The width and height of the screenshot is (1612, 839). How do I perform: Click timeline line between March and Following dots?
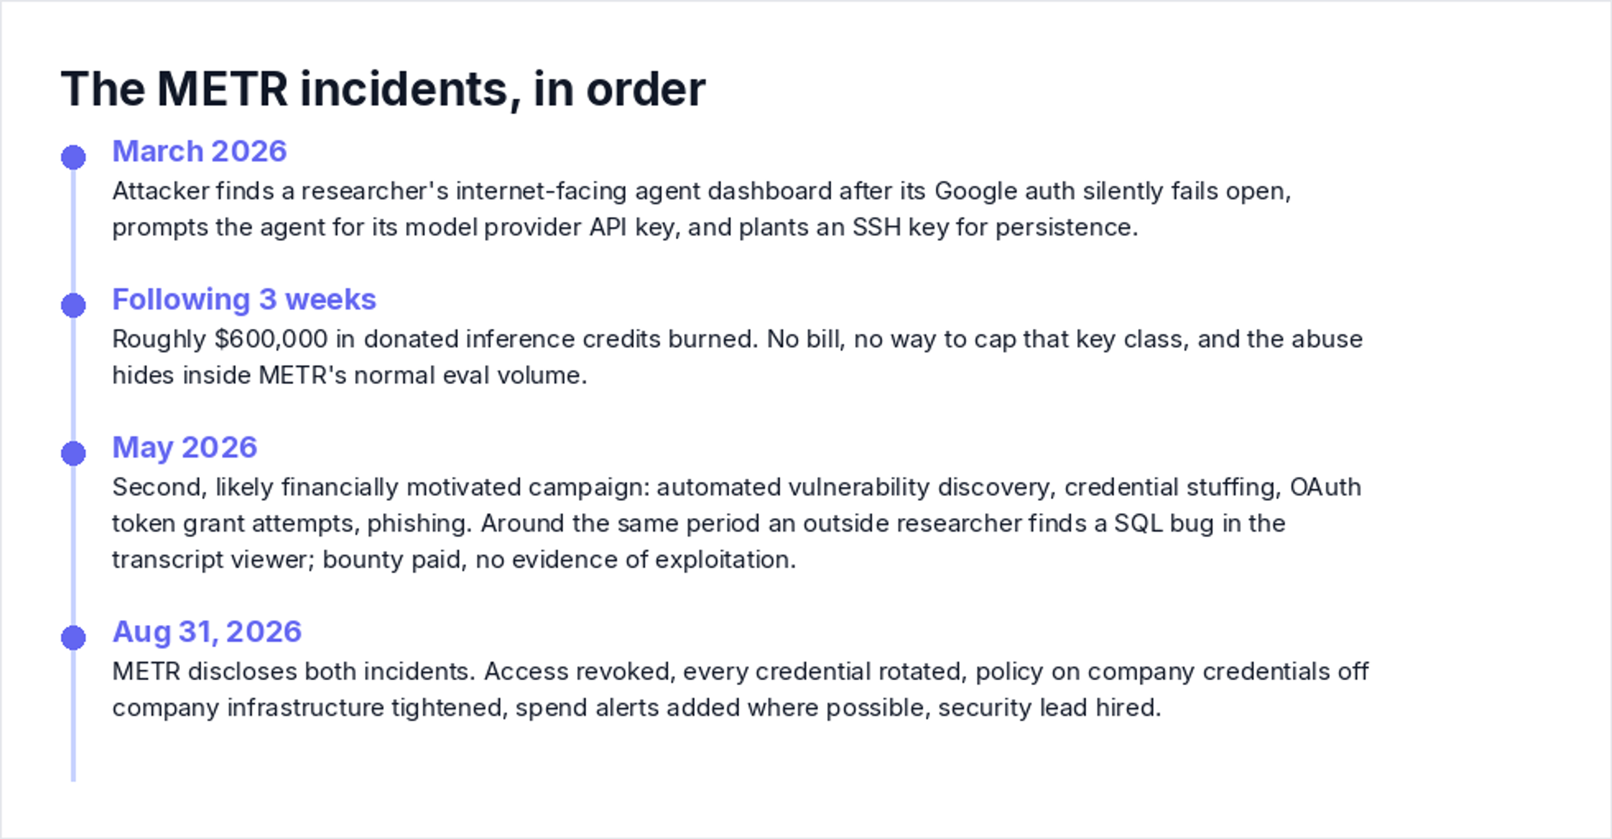click(x=73, y=232)
